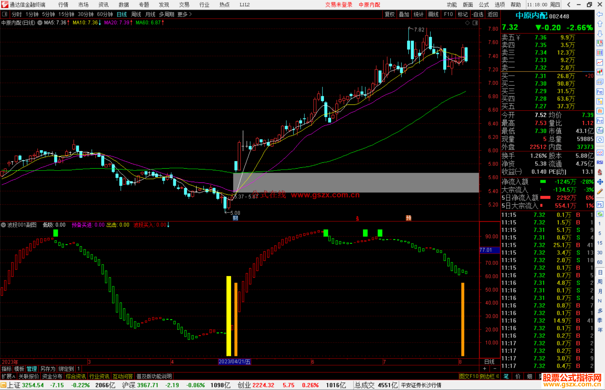
Task: Click the gray shaded price zone rectangle
Action: point(356,182)
